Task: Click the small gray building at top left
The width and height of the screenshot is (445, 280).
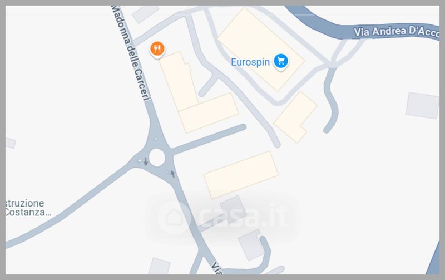Action: coord(145,13)
